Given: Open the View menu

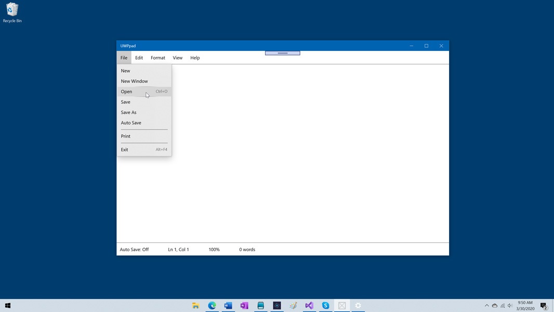Looking at the screenshot, I should click(177, 58).
